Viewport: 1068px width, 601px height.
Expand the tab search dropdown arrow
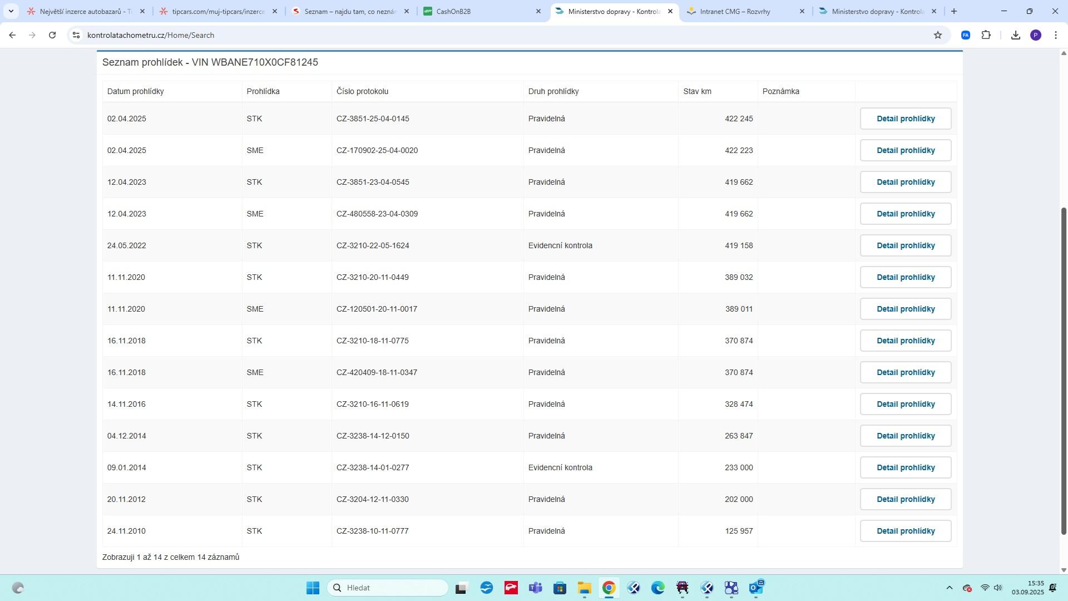coord(11,11)
